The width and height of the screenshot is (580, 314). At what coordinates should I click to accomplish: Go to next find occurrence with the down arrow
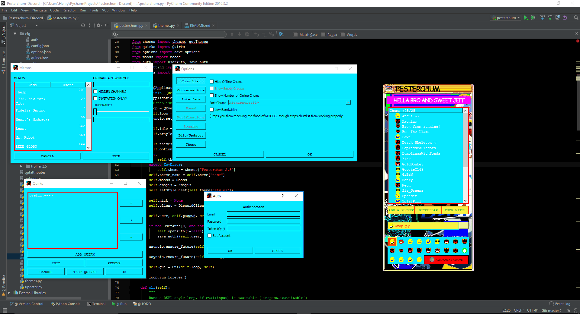pyautogui.click(x=240, y=34)
